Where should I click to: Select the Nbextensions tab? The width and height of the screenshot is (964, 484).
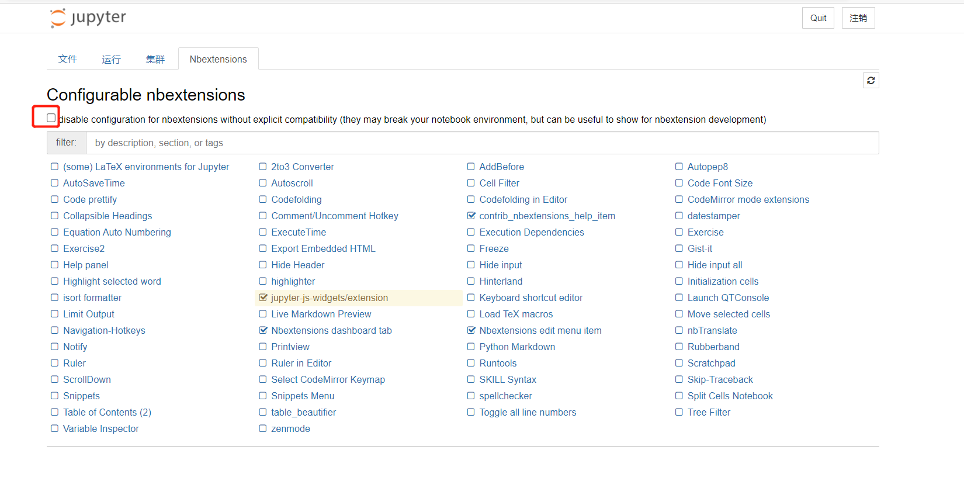point(218,59)
